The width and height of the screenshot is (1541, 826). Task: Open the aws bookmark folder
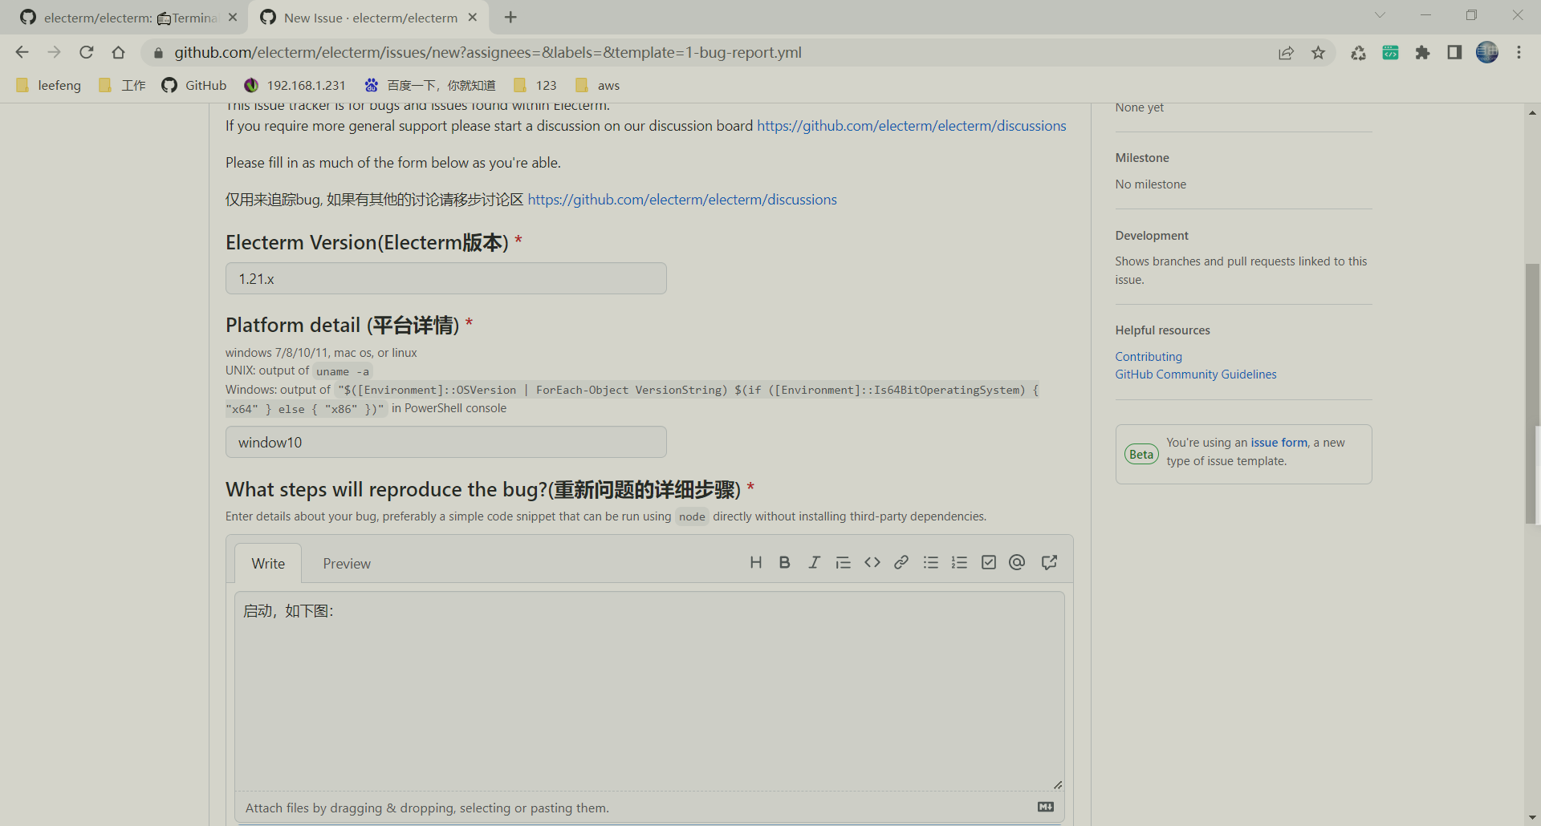click(598, 85)
